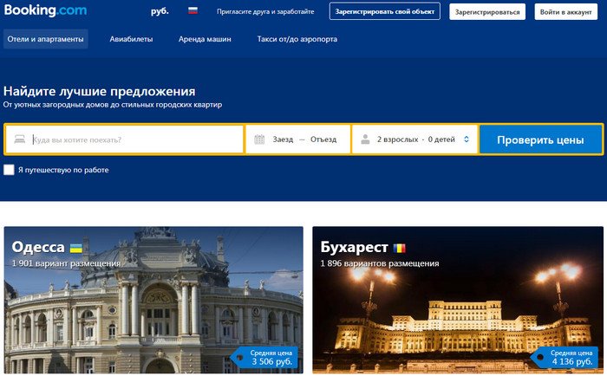Open the руб. currency selector
The width and height of the screenshot is (607, 376).
(x=160, y=11)
